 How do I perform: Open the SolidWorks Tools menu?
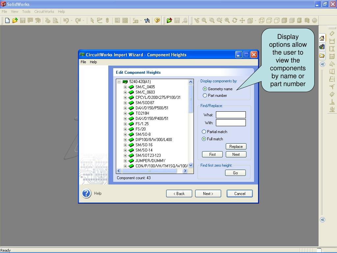[x=26, y=12]
